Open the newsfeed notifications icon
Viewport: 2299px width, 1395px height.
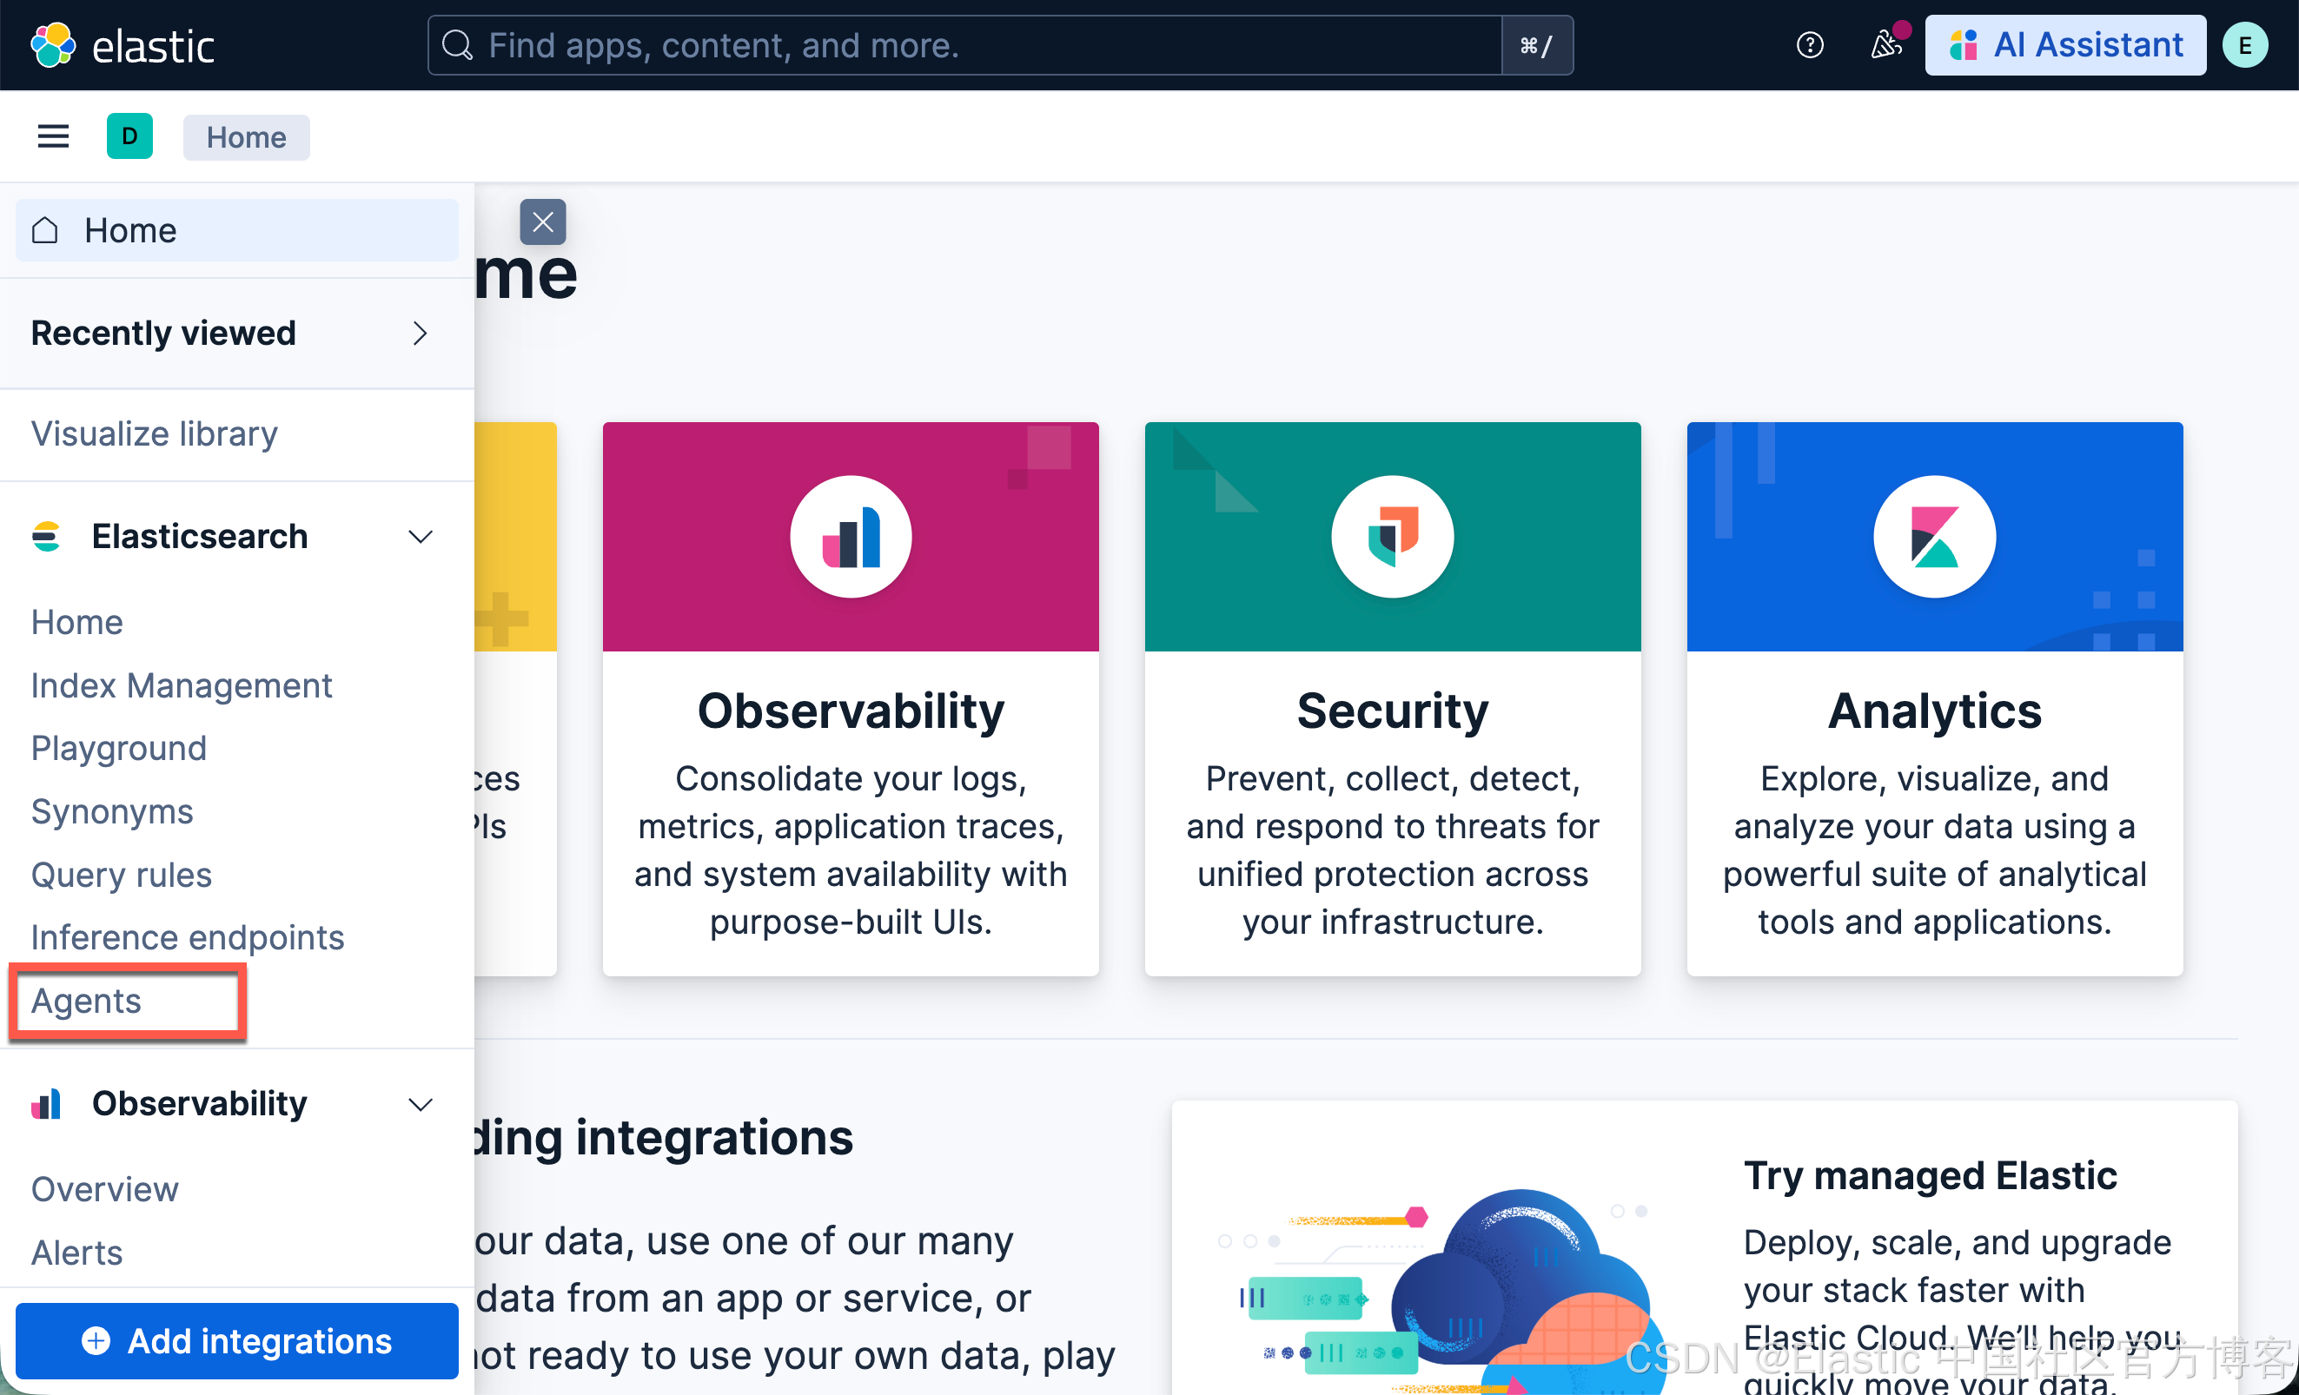[1885, 45]
